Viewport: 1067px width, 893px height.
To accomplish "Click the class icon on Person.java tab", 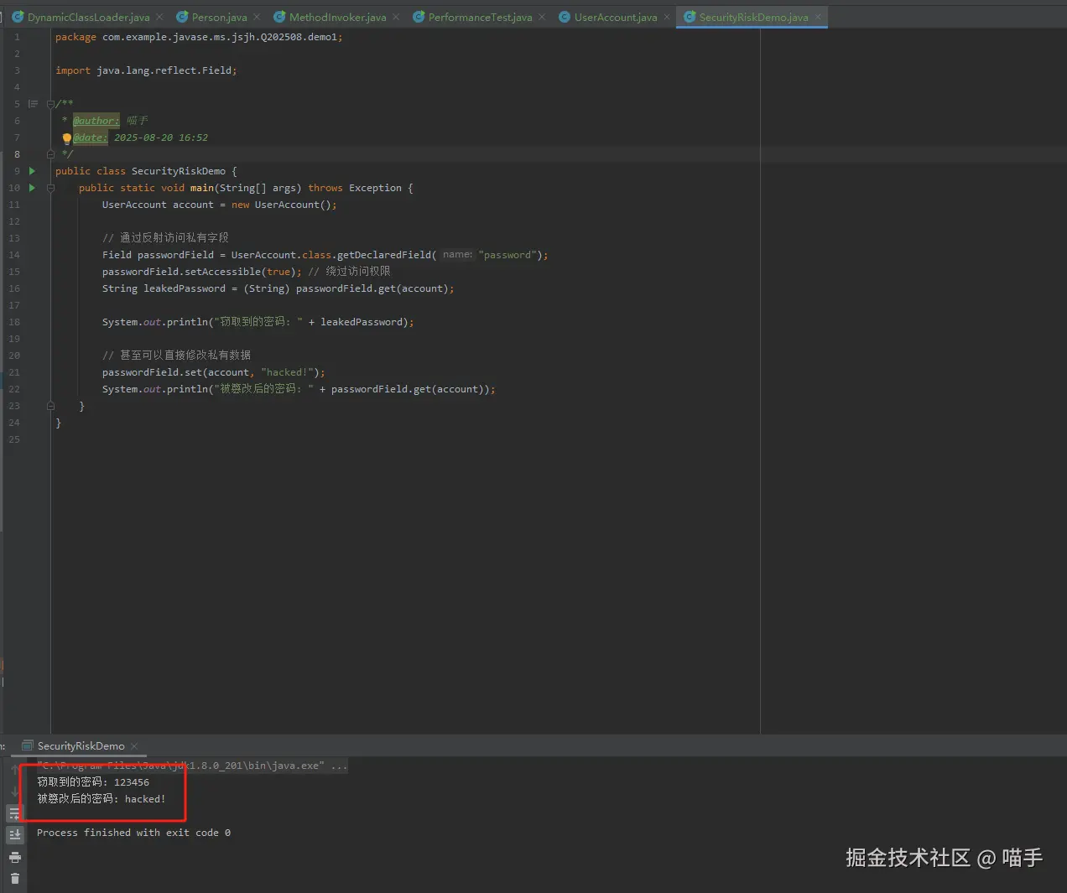I will pyautogui.click(x=182, y=17).
